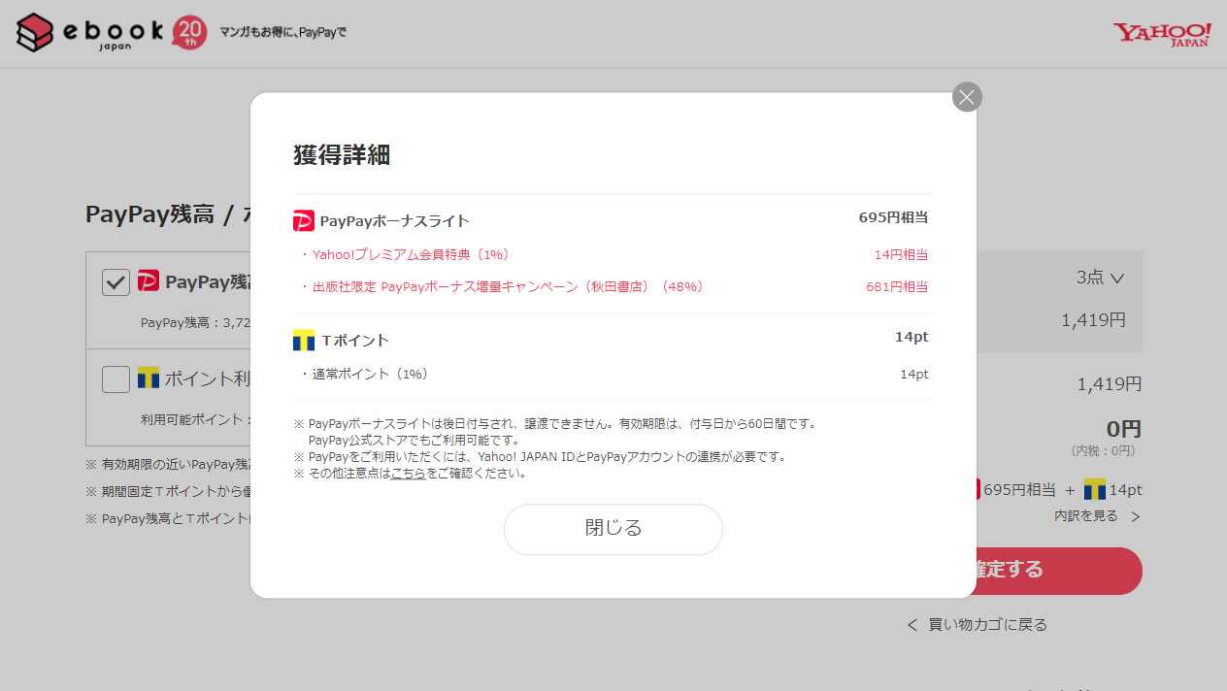Screen dimensions: 1227x691
Task: Click the （内税：0円） tax note
Action: pos(1106,450)
